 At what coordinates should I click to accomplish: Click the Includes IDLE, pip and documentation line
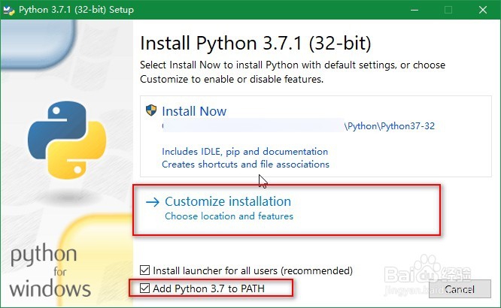pos(244,151)
